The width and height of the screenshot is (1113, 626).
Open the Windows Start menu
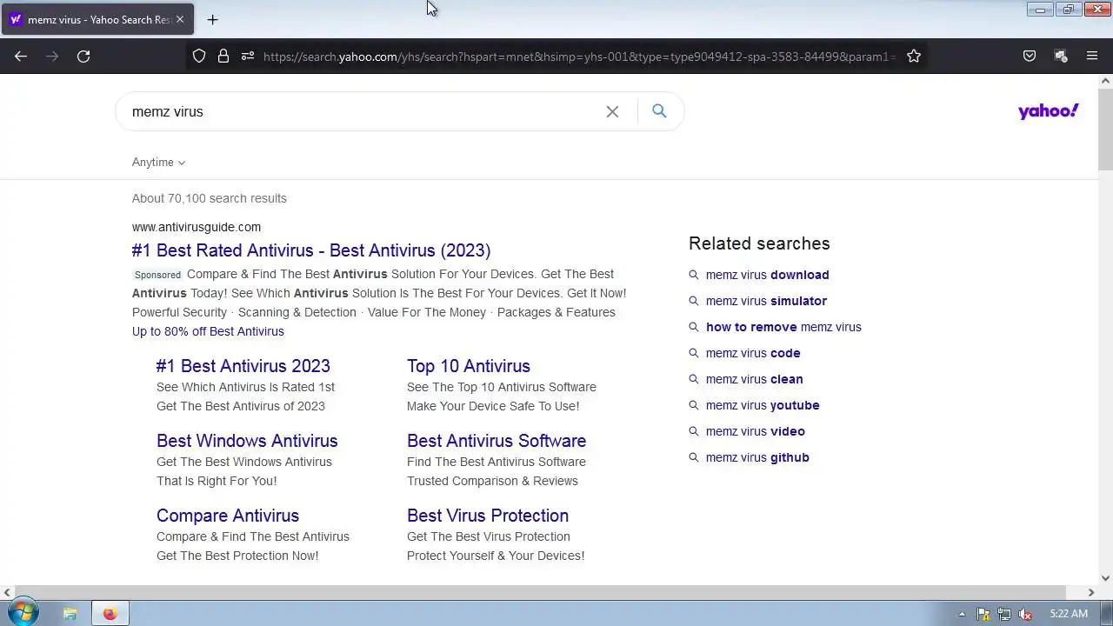coord(23,613)
